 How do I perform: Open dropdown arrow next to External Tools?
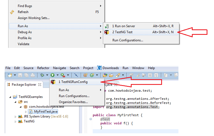click(x=68, y=75)
